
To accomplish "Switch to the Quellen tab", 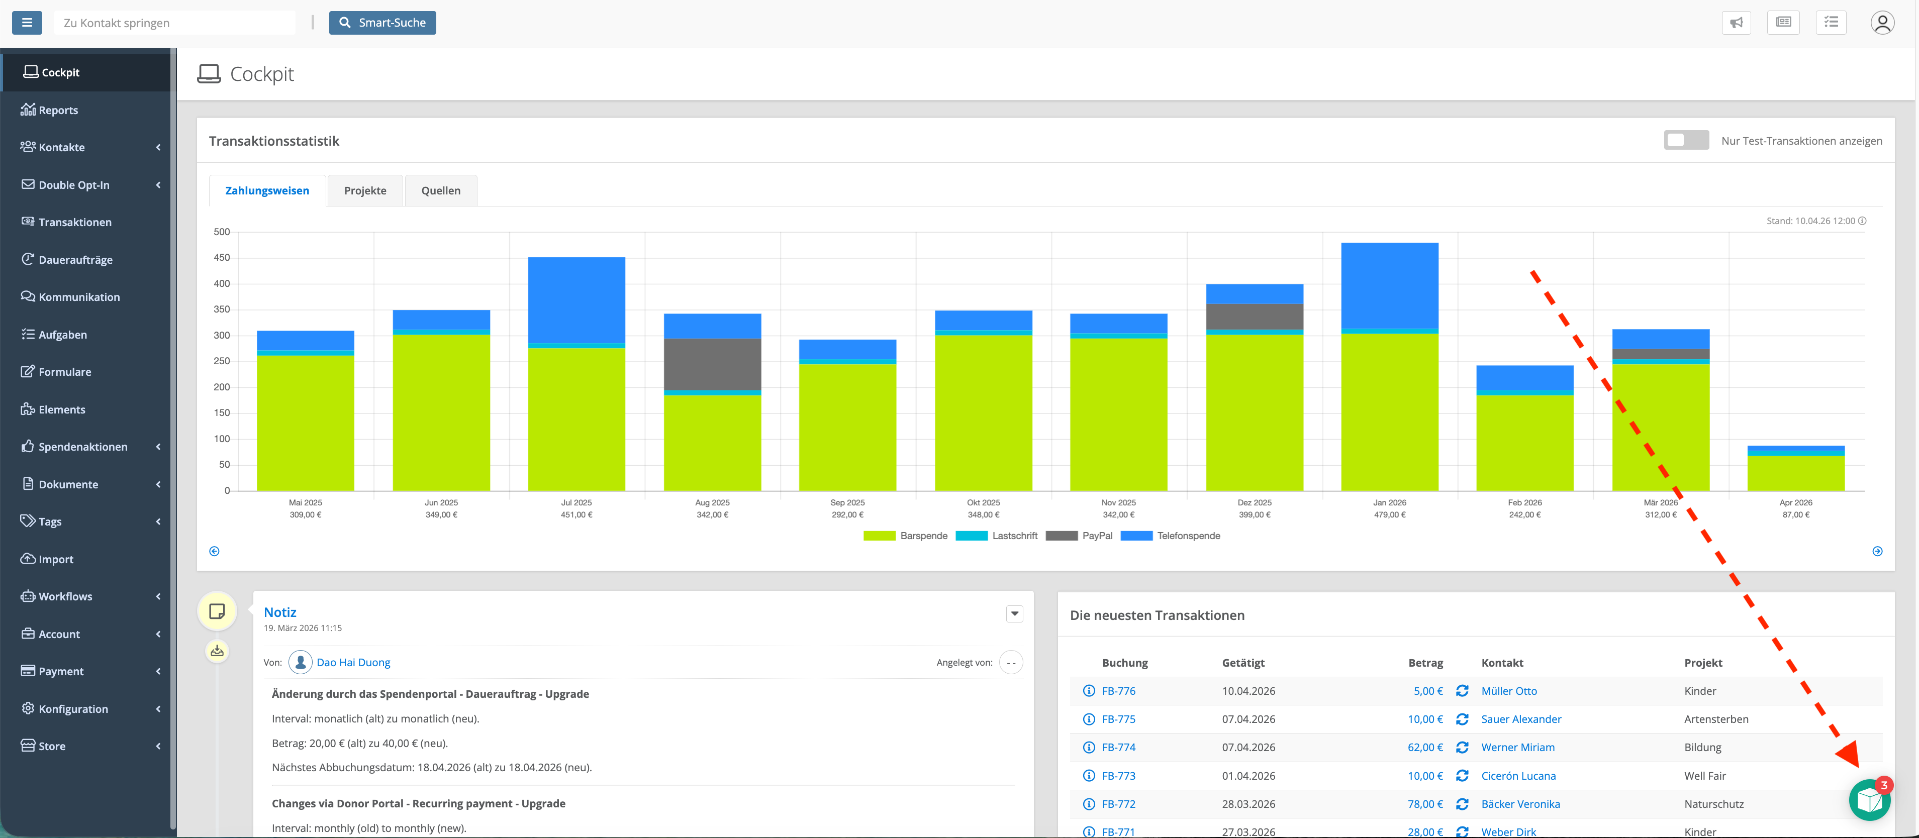I will [440, 191].
